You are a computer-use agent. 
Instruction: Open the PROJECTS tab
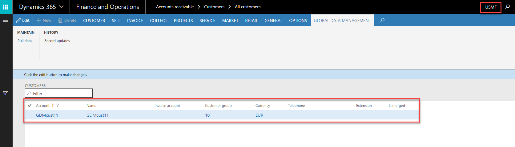click(183, 21)
